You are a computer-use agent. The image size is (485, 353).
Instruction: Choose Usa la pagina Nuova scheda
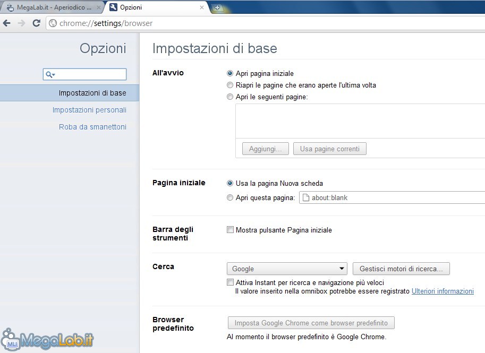tap(230, 183)
